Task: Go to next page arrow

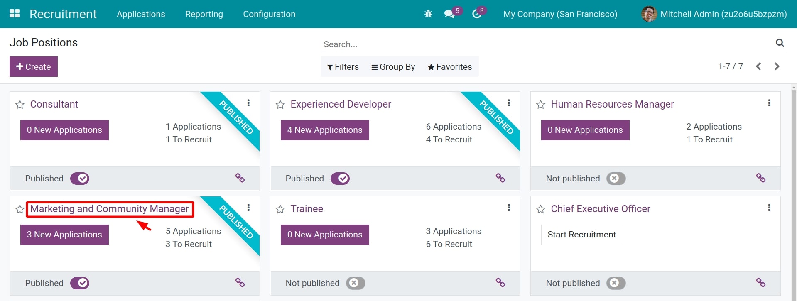Action: pos(777,66)
